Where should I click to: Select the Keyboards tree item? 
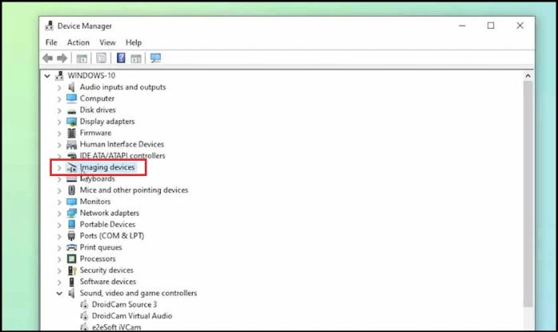click(97, 178)
